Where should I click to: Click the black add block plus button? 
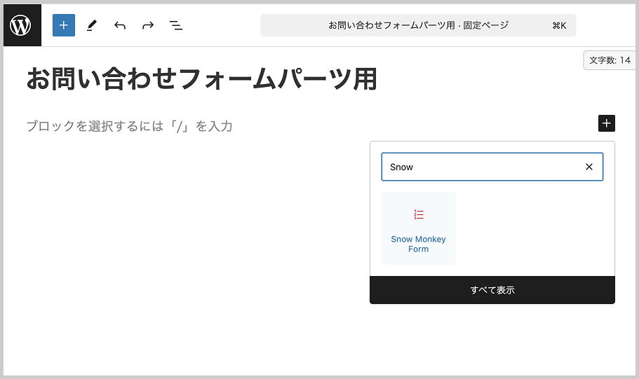pos(607,123)
